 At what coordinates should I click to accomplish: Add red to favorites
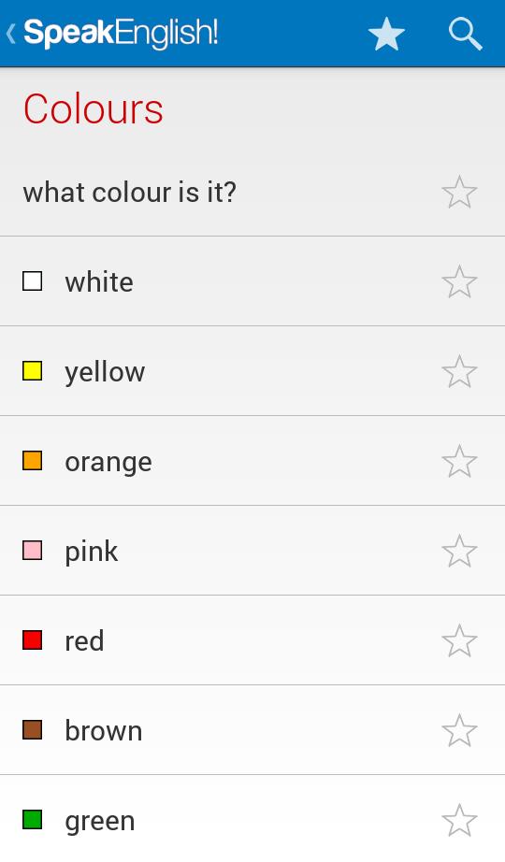tap(459, 640)
